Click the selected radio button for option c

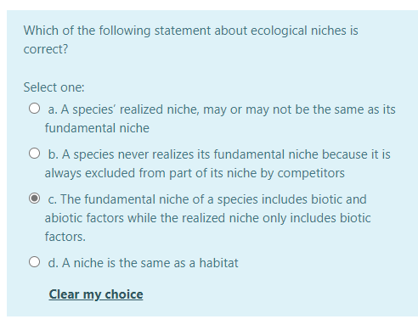point(34,199)
